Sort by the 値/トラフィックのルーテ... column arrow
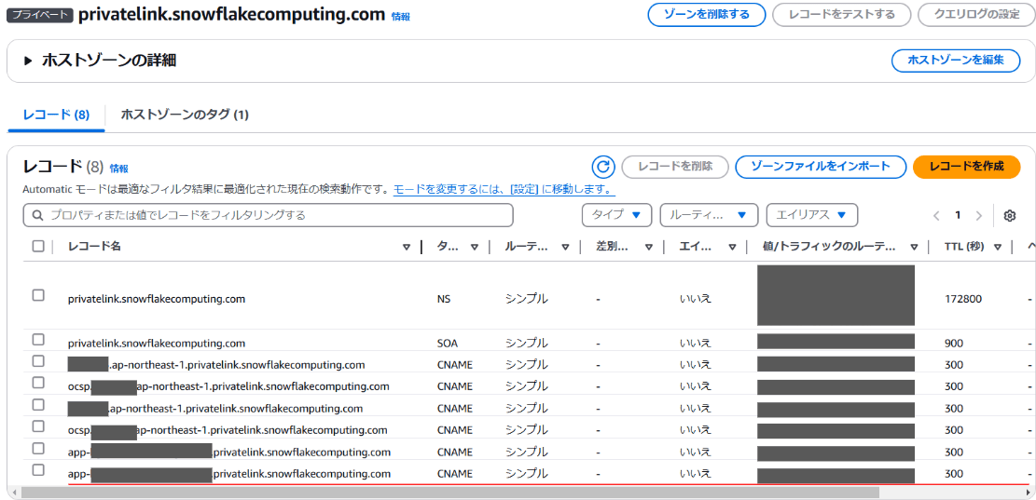The image size is (1036, 500). (914, 248)
